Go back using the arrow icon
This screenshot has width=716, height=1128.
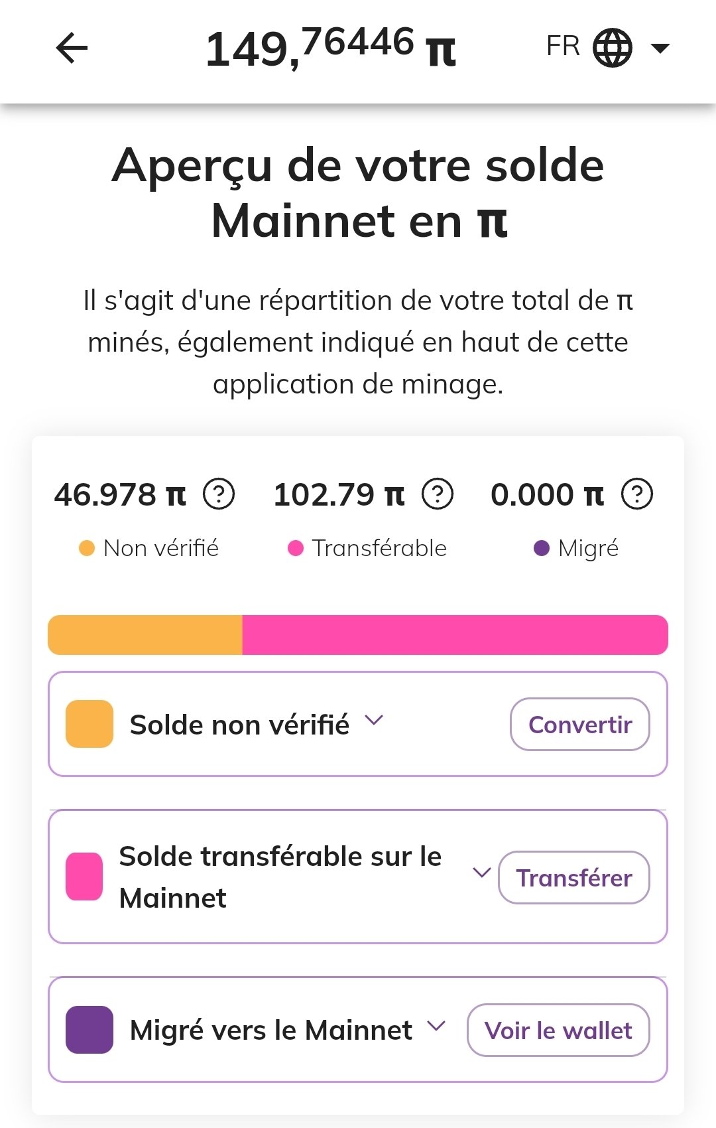click(x=72, y=48)
